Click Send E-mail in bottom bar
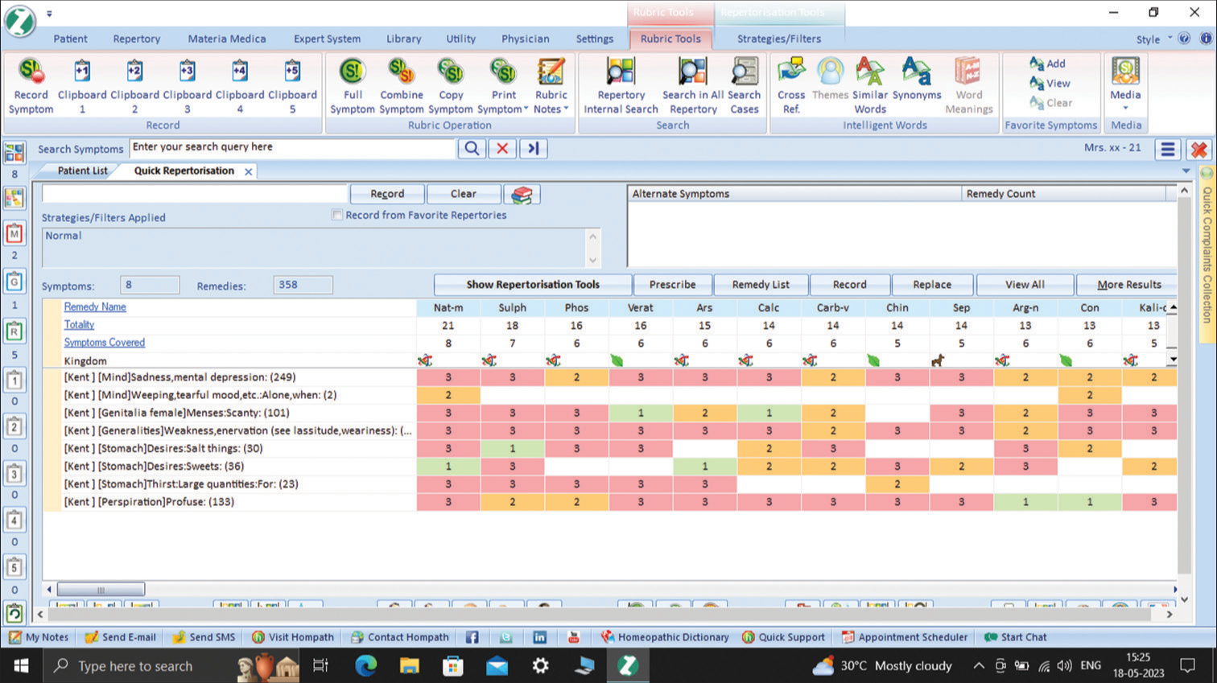The image size is (1217, 683). click(121, 637)
